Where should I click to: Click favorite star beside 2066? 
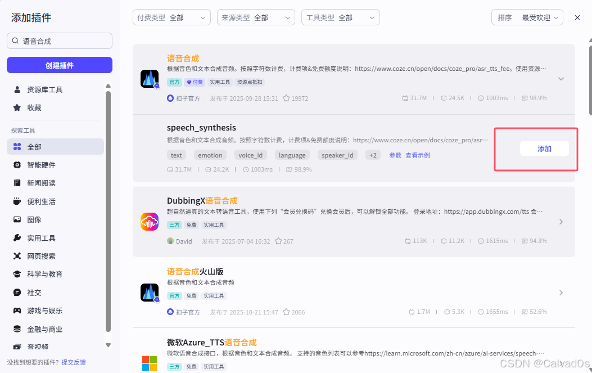click(286, 312)
